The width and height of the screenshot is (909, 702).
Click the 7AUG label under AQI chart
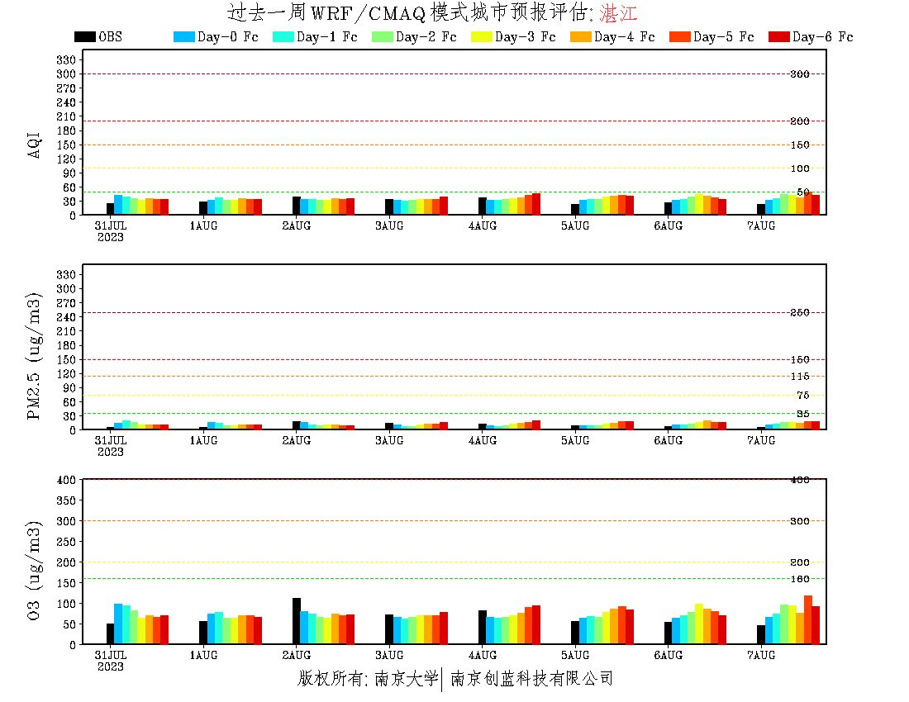[761, 226]
